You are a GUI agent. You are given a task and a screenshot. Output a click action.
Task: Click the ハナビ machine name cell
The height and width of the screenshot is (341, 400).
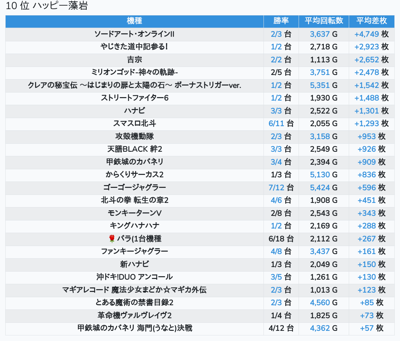click(x=134, y=111)
